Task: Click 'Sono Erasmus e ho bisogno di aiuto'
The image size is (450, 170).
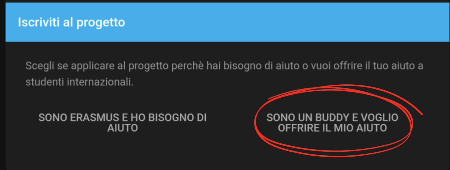Action: pos(122,123)
